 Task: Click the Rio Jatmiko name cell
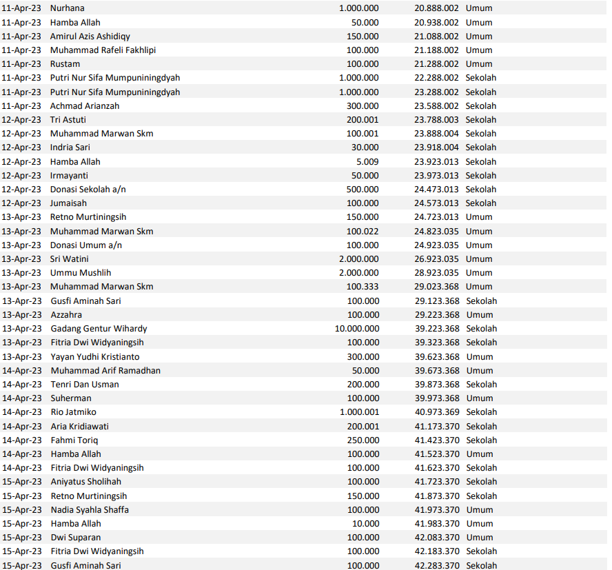(x=74, y=412)
